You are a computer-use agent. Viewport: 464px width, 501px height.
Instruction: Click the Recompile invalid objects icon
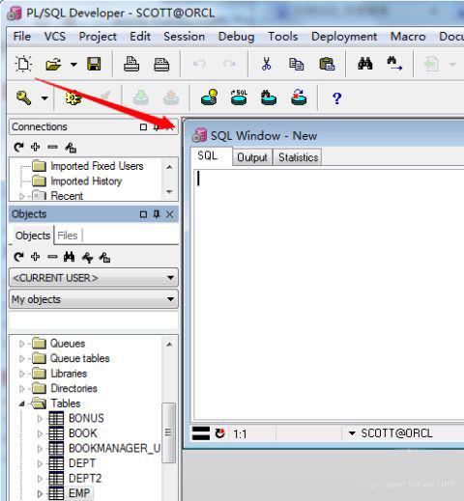pyautogui.click(x=299, y=97)
